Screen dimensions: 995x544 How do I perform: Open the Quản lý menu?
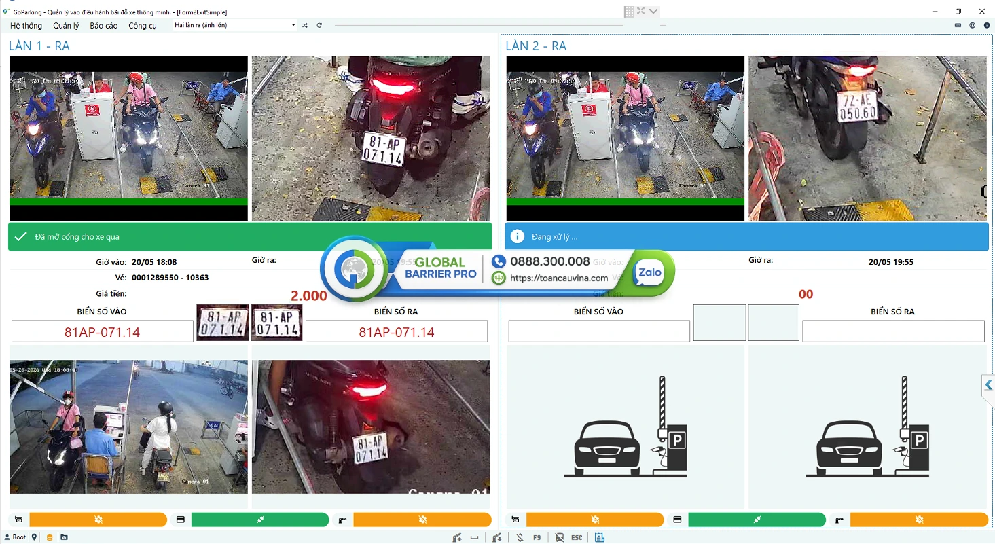click(x=66, y=25)
